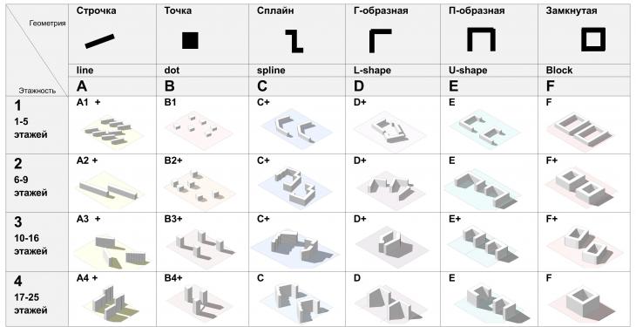Select the closed Block square icon
Screen dimensions: 636x327
coord(593,39)
